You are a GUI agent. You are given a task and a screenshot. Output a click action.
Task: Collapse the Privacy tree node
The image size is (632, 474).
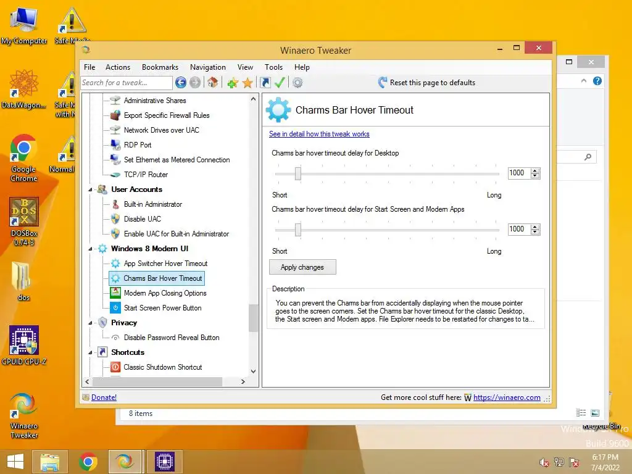click(90, 323)
